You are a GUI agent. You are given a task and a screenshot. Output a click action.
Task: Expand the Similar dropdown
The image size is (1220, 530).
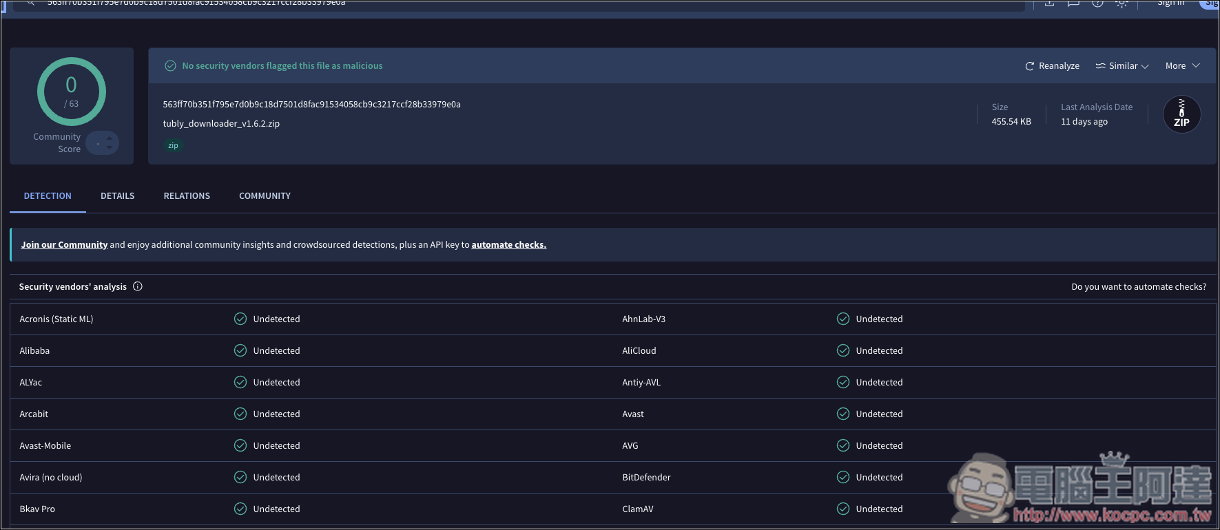[x=1122, y=66]
